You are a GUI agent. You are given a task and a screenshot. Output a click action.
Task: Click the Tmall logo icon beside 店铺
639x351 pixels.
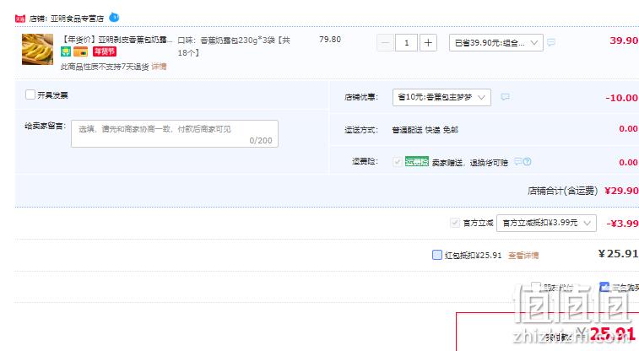pos(20,19)
